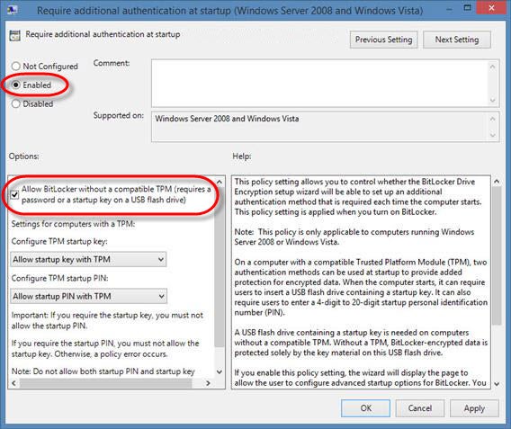This screenshot has height=429, width=511.
Task: Click the Options pane horizontal scrollbar thumb
Action: 105,383
